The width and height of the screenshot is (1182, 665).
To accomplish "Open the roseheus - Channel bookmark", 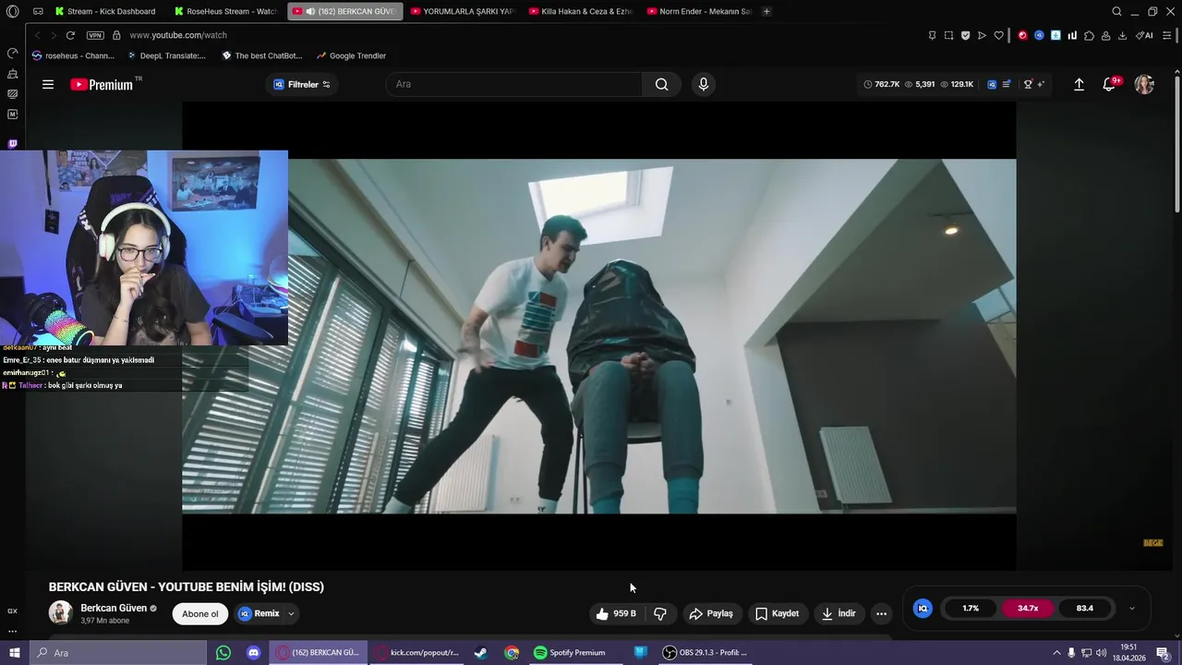I will [73, 55].
